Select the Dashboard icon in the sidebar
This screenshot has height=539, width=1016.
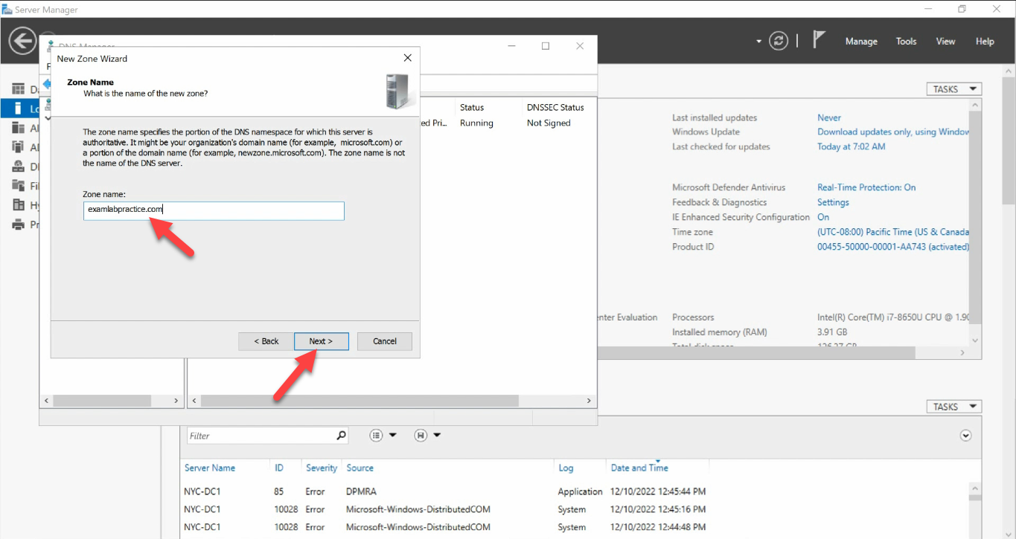point(18,89)
